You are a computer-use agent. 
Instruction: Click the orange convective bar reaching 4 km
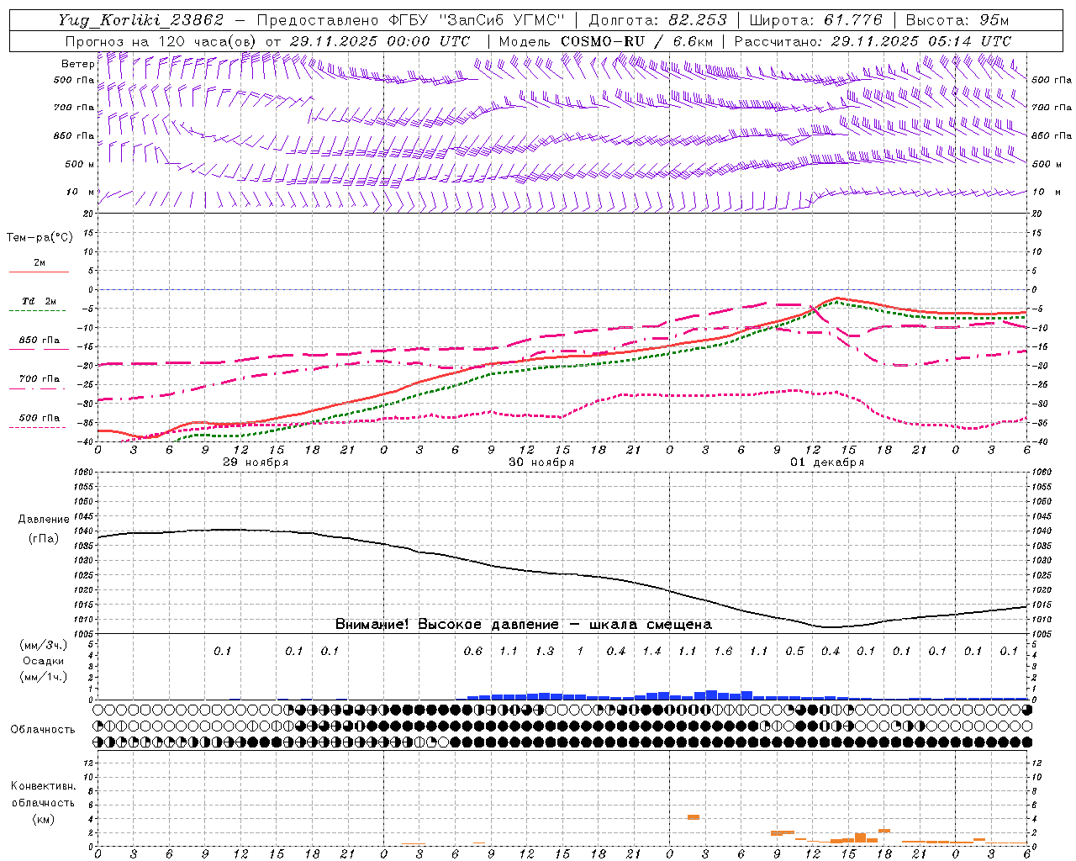coord(694,816)
